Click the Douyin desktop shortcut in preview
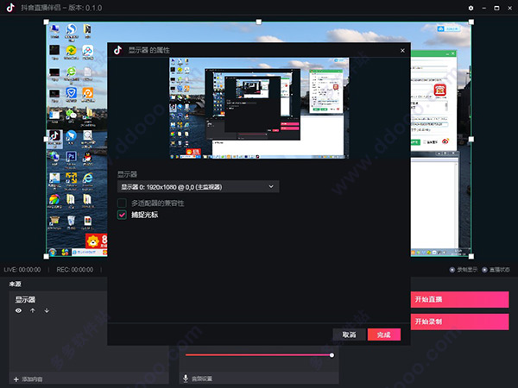This screenshot has height=388, width=518. (x=55, y=137)
